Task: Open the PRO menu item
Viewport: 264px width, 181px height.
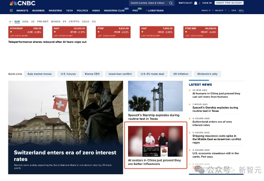Action: pyautogui.click(x=135, y=11)
